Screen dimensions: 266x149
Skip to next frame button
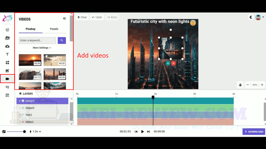149,132
